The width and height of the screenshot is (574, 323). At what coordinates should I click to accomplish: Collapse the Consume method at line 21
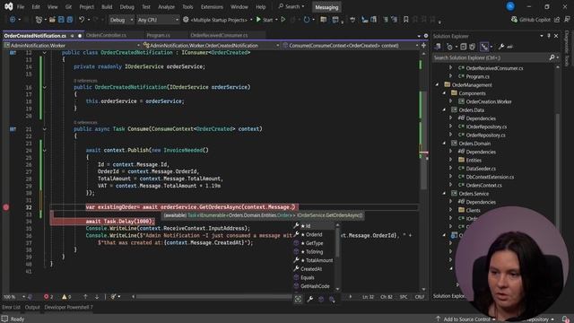(x=44, y=129)
